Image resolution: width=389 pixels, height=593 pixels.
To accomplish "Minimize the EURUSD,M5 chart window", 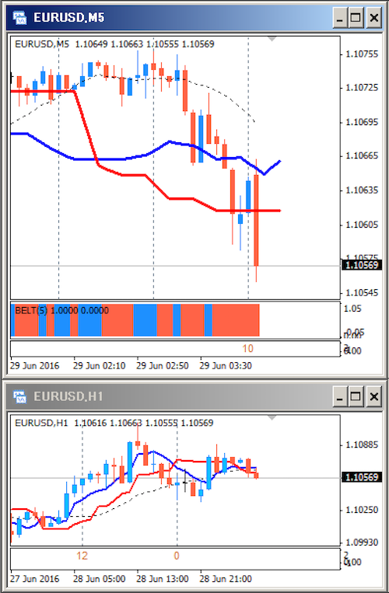I will pyautogui.click(x=340, y=18).
